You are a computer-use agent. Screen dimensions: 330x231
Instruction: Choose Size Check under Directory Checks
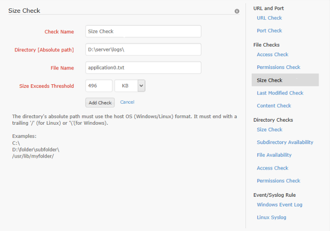coord(269,130)
